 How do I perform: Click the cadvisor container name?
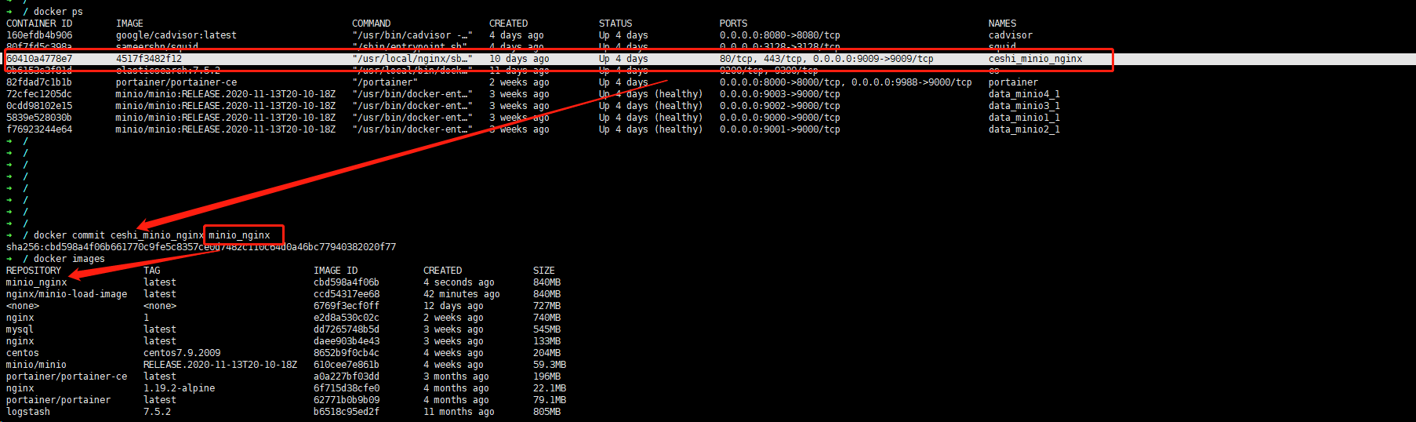pos(1011,35)
